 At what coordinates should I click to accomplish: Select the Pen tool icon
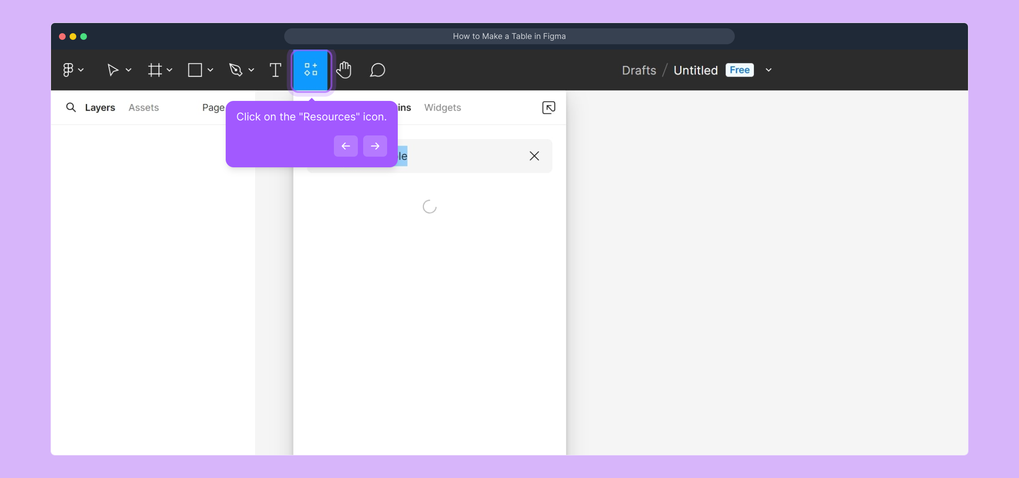tap(235, 70)
